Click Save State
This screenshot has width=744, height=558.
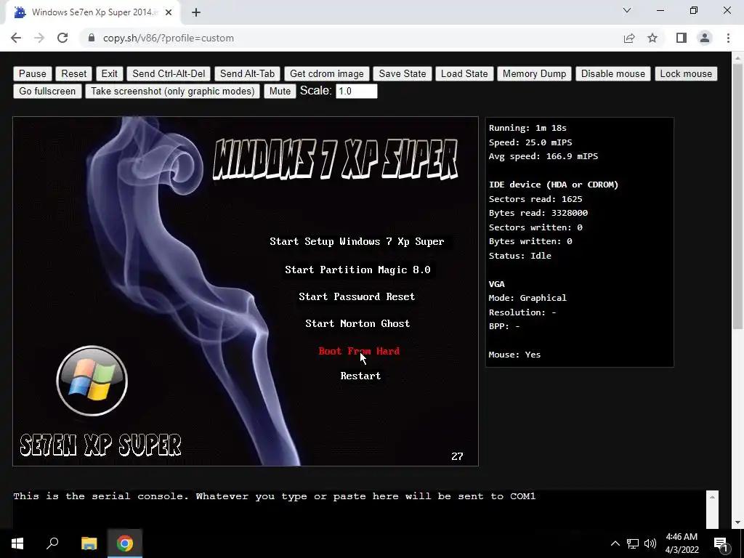point(403,73)
